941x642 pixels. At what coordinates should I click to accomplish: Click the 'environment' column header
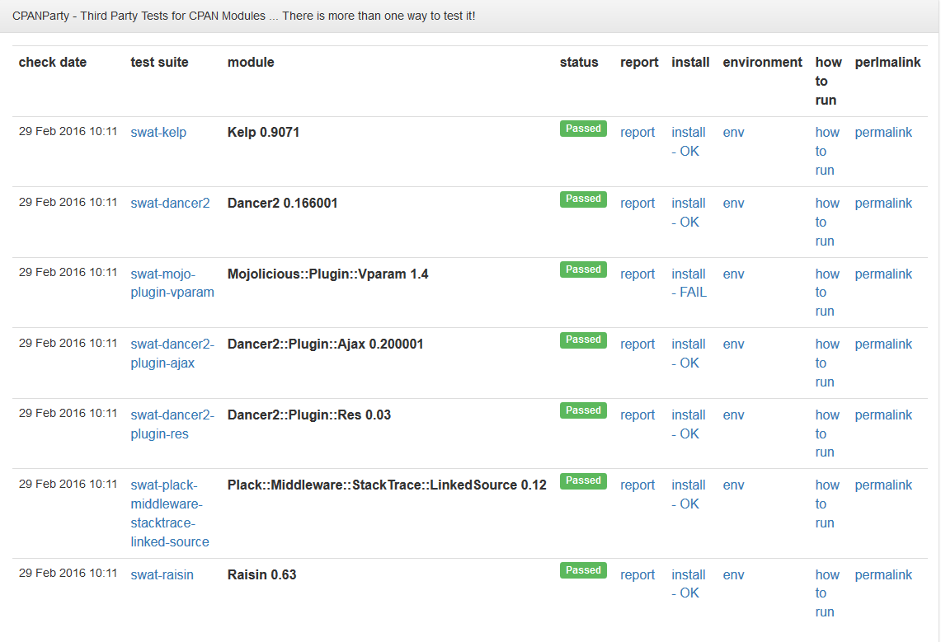point(762,63)
